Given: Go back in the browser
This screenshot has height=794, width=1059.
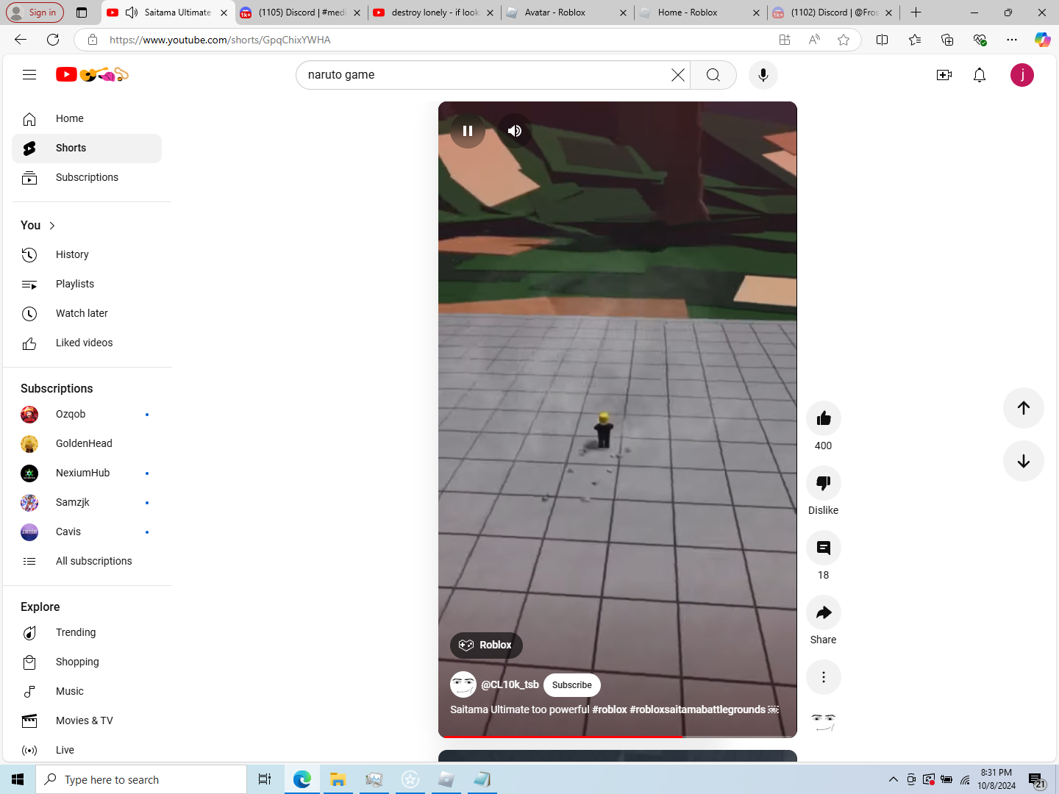Looking at the screenshot, I should click(x=21, y=40).
